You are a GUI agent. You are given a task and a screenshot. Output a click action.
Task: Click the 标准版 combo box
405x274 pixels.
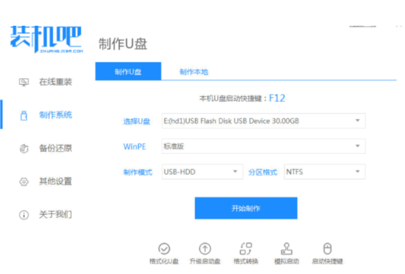click(263, 146)
